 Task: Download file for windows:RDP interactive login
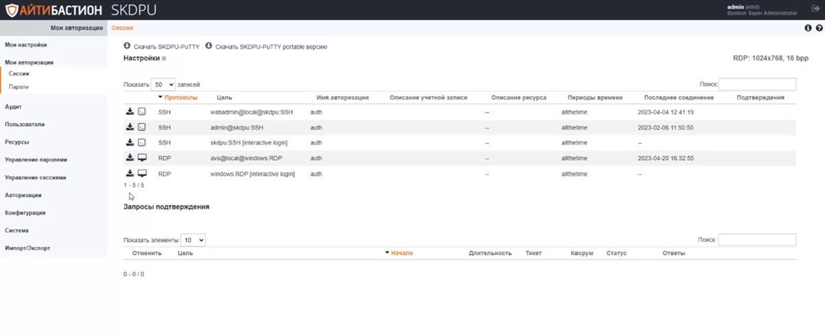pyautogui.click(x=130, y=174)
